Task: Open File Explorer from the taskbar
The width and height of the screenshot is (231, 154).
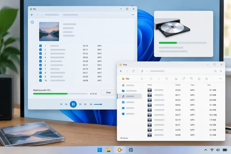Action: click(109, 150)
